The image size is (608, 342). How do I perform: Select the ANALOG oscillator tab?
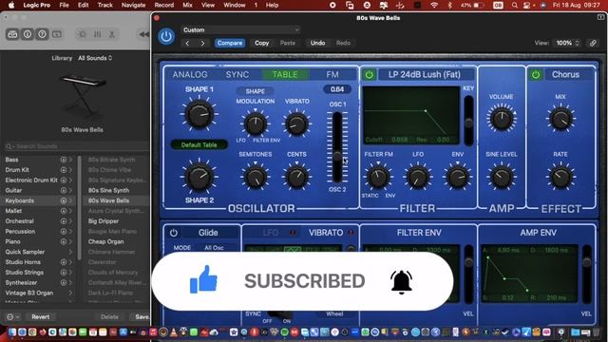click(x=190, y=74)
